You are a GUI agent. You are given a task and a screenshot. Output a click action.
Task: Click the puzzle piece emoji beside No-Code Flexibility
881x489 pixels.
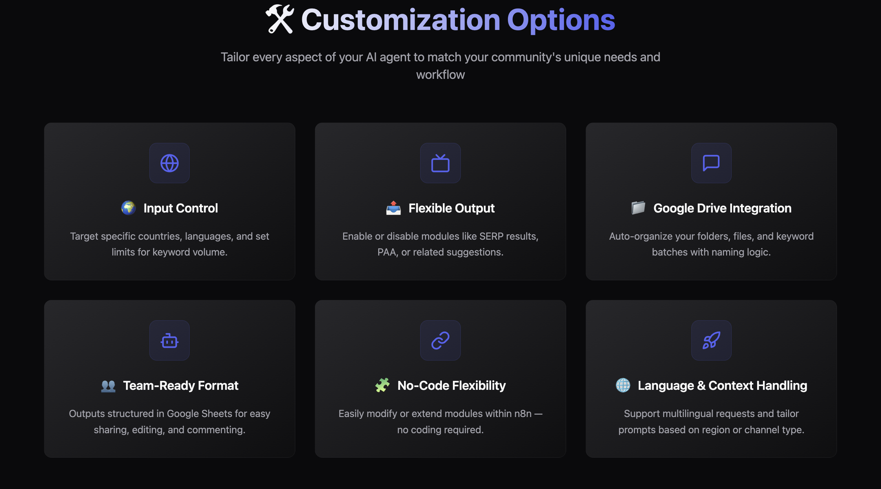click(x=382, y=385)
